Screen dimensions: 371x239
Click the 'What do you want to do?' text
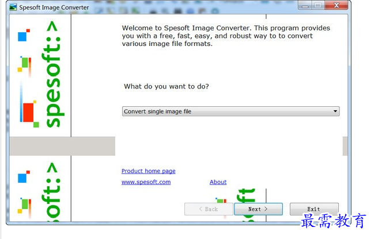tap(166, 86)
